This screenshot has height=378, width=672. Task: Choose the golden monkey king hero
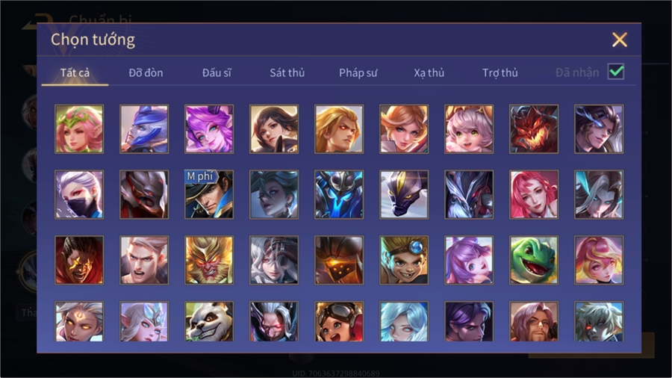(x=209, y=260)
